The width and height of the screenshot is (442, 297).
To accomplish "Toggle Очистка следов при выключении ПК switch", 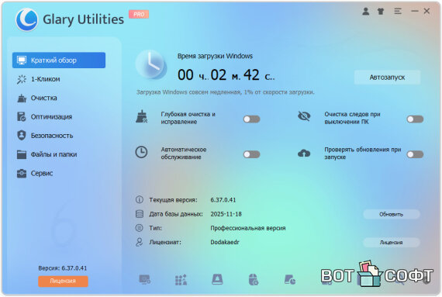I will coord(415,119).
